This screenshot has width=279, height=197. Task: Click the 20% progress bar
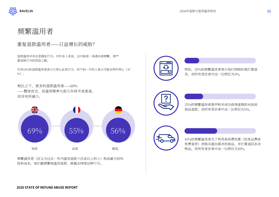click(220, 61)
